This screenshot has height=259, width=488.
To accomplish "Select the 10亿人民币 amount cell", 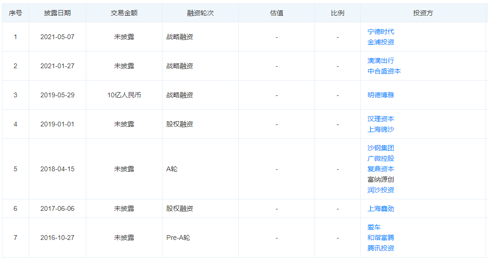I will pyautogui.click(x=124, y=95).
